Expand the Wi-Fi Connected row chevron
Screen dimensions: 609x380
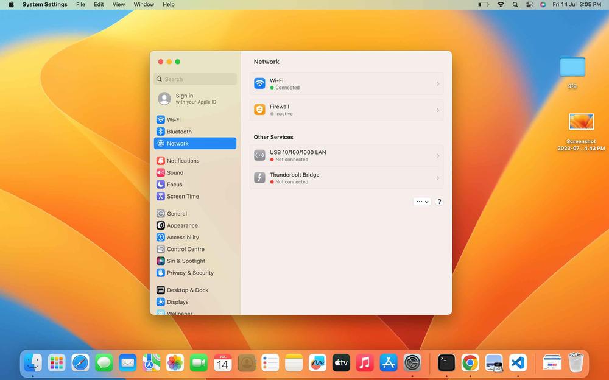[x=437, y=84]
